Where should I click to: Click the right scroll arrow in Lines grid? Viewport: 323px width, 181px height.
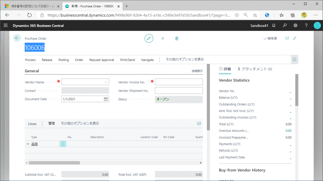pos(201,163)
